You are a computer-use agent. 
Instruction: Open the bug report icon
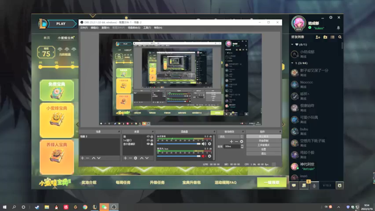339,185
